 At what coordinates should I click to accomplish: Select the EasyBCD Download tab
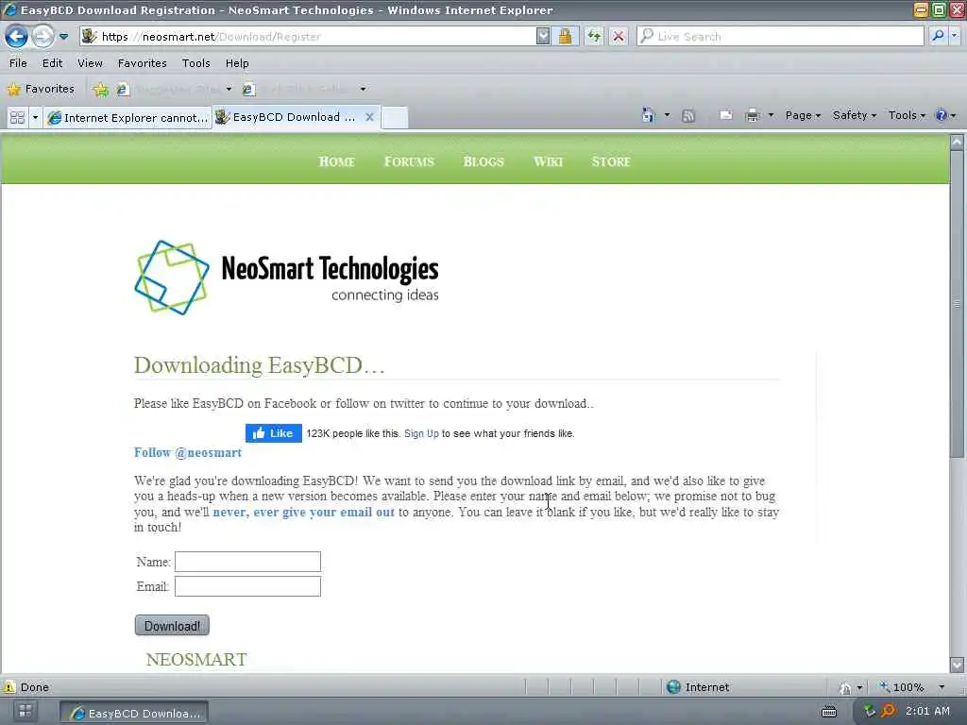tap(287, 117)
